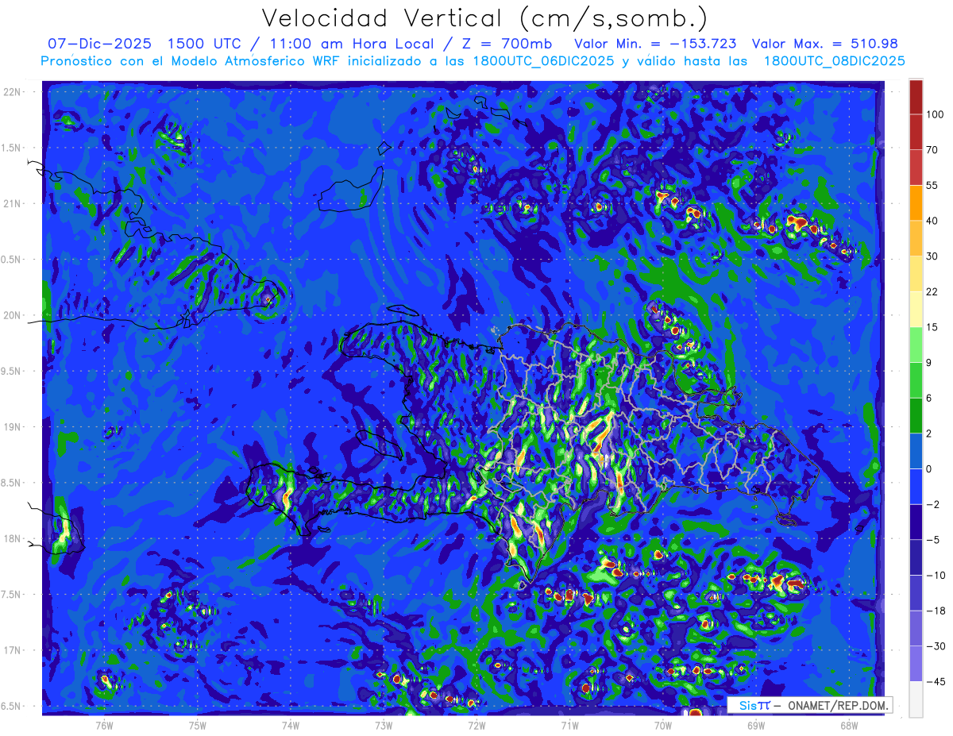Click the blue legend swatch between 2 and 0
This screenshot has width=953, height=736.
point(916,451)
